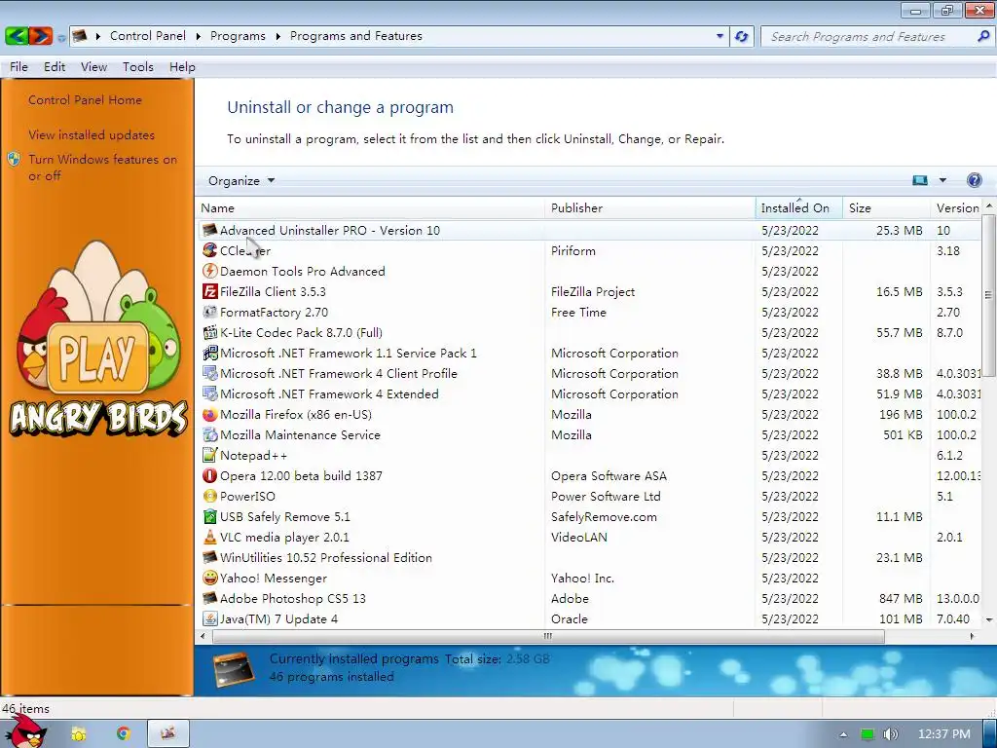Click the WinUtilities 10.52 icon
The width and height of the screenshot is (997, 748).
pyautogui.click(x=210, y=558)
